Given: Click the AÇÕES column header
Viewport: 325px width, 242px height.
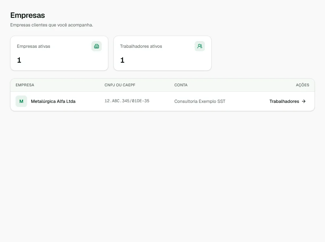Looking at the screenshot, I should pyautogui.click(x=302, y=85).
